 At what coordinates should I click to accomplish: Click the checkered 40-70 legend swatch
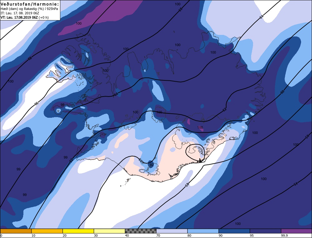point(140,231)
